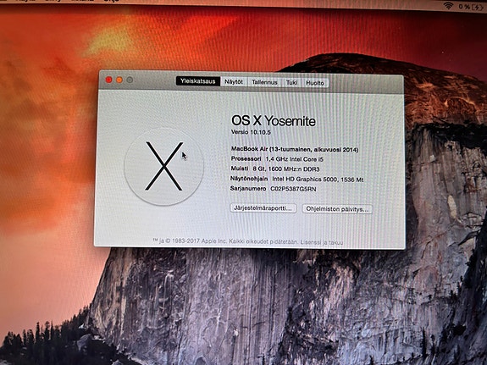Switch to the Näytöt tab
Image resolution: width=487 pixels, height=365 pixels.
[234, 81]
